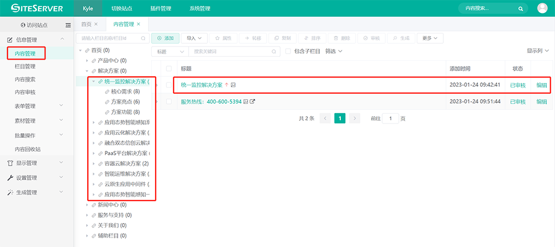
Task: Close the 首页 tab using its X
Action: (x=96, y=24)
